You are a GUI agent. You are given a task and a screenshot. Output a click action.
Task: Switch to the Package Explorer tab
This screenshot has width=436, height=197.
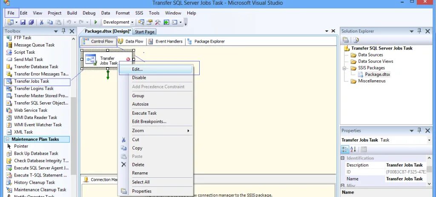pyautogui.click(x=206, y=41)
